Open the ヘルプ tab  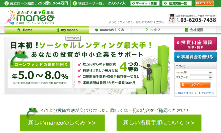tap(153, 30)
